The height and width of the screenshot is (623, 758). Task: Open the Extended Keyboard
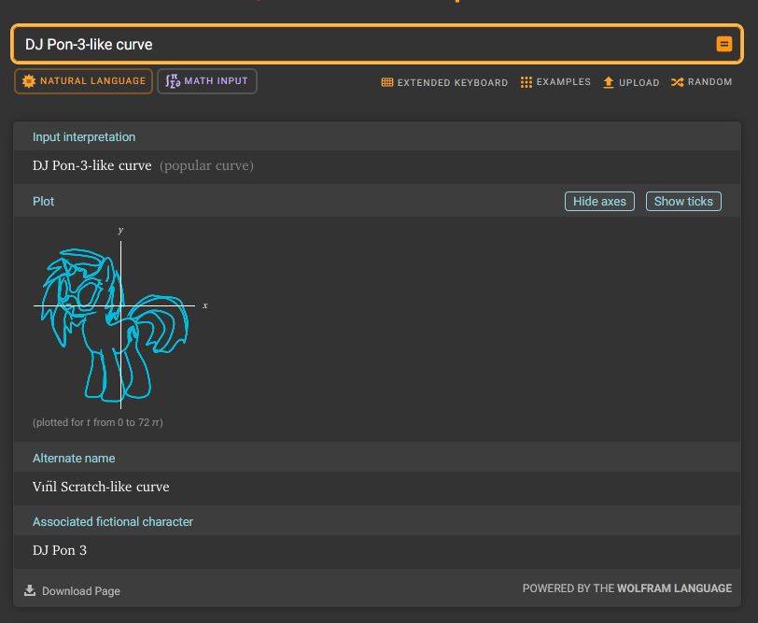click(x=444, y=82)
